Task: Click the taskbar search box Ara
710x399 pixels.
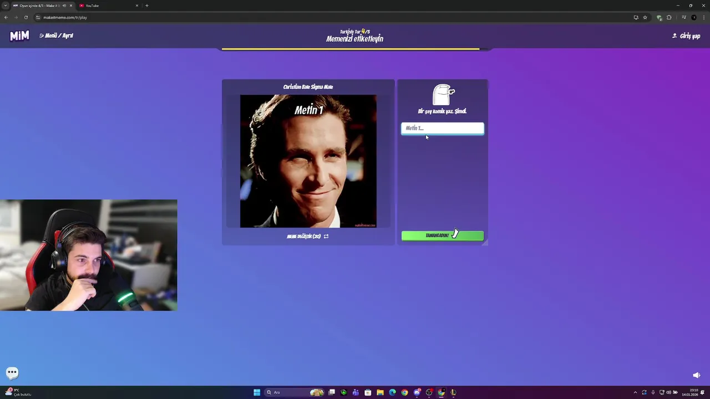Action: [294, 392]
